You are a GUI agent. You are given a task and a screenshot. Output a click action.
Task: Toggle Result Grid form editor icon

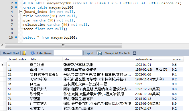pyautogui.click(x=24, y=53)
